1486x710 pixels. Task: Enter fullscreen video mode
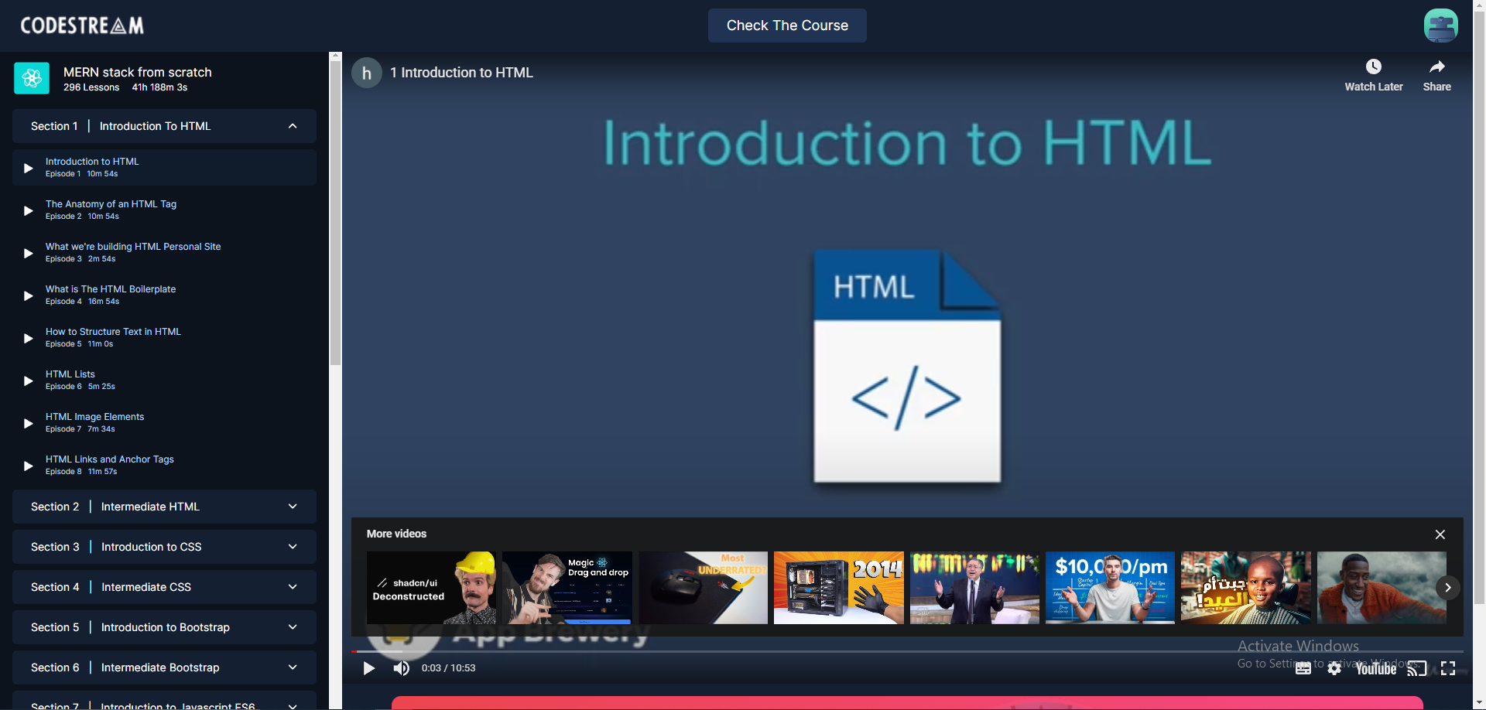point(1448,668)
